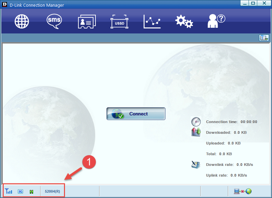Open the traffic statistics graph
Screen dimensions: 272x198
coord(152,21)
